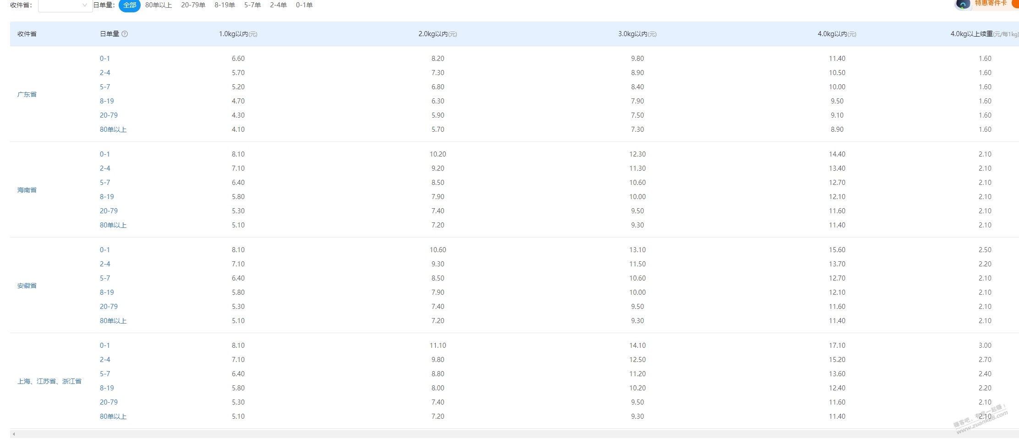The height and width of the screenshot is (443, 1019).
Task: Click the 4.0kg以上续重 column header
Action: point(985,34)
